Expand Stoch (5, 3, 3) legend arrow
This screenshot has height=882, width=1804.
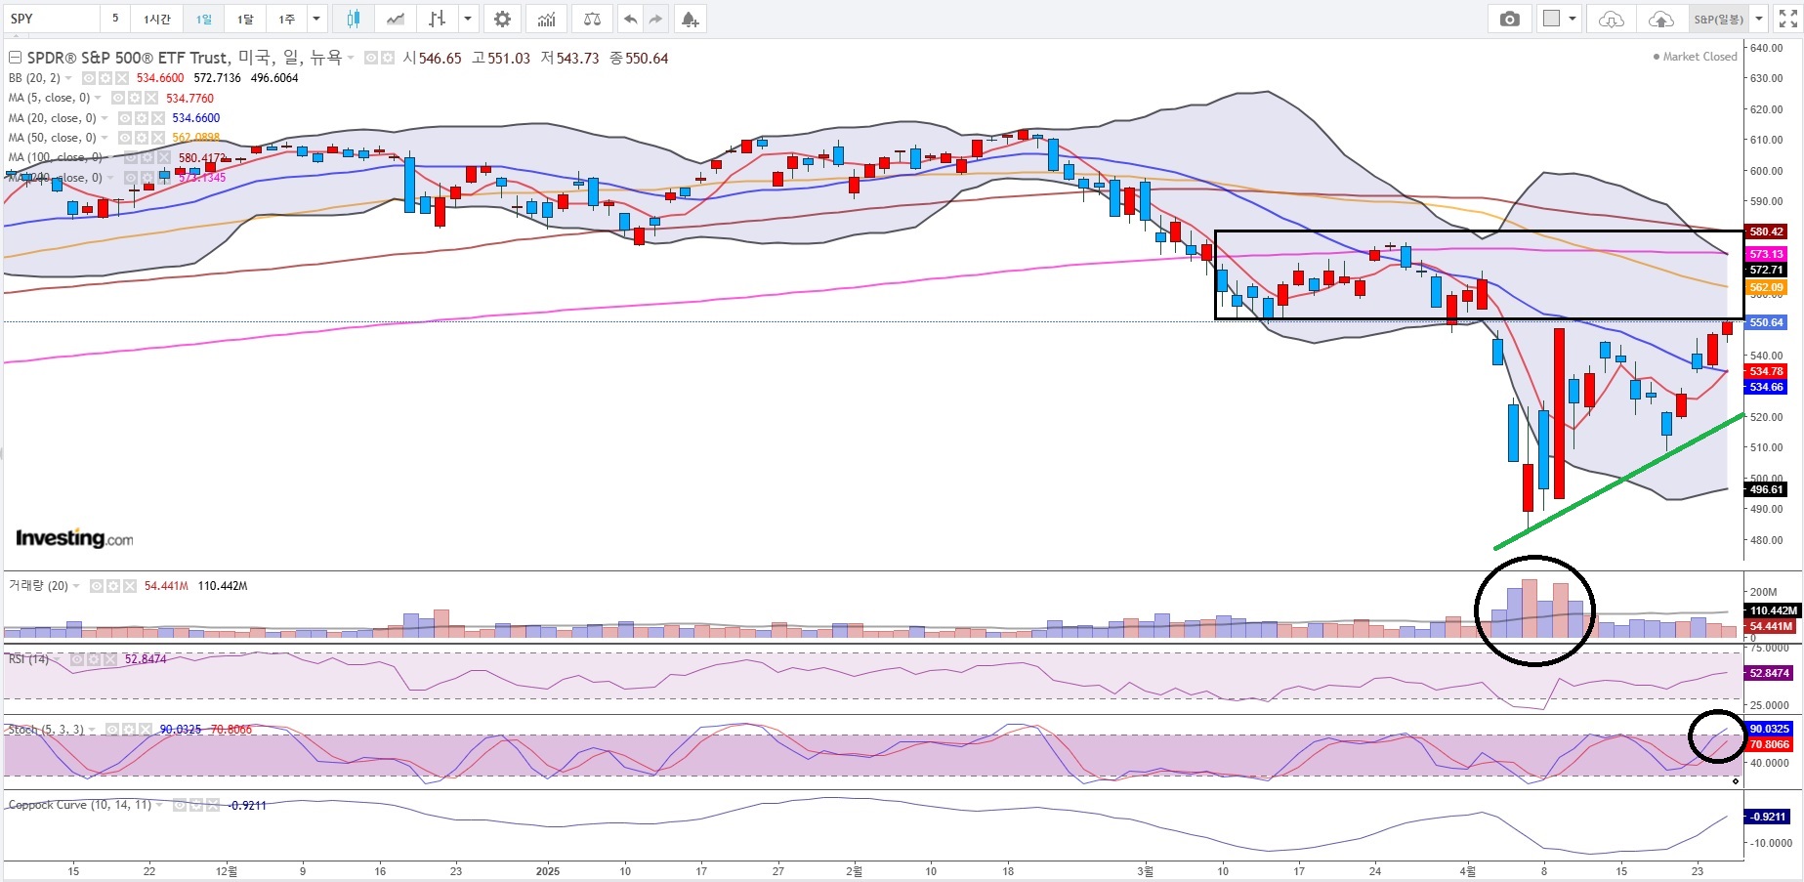point(92,730)
